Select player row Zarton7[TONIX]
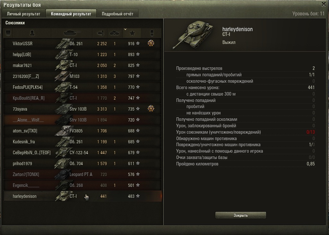Image resolution: width=329 pixels, height=235 pixels. [x=82, y=174]
